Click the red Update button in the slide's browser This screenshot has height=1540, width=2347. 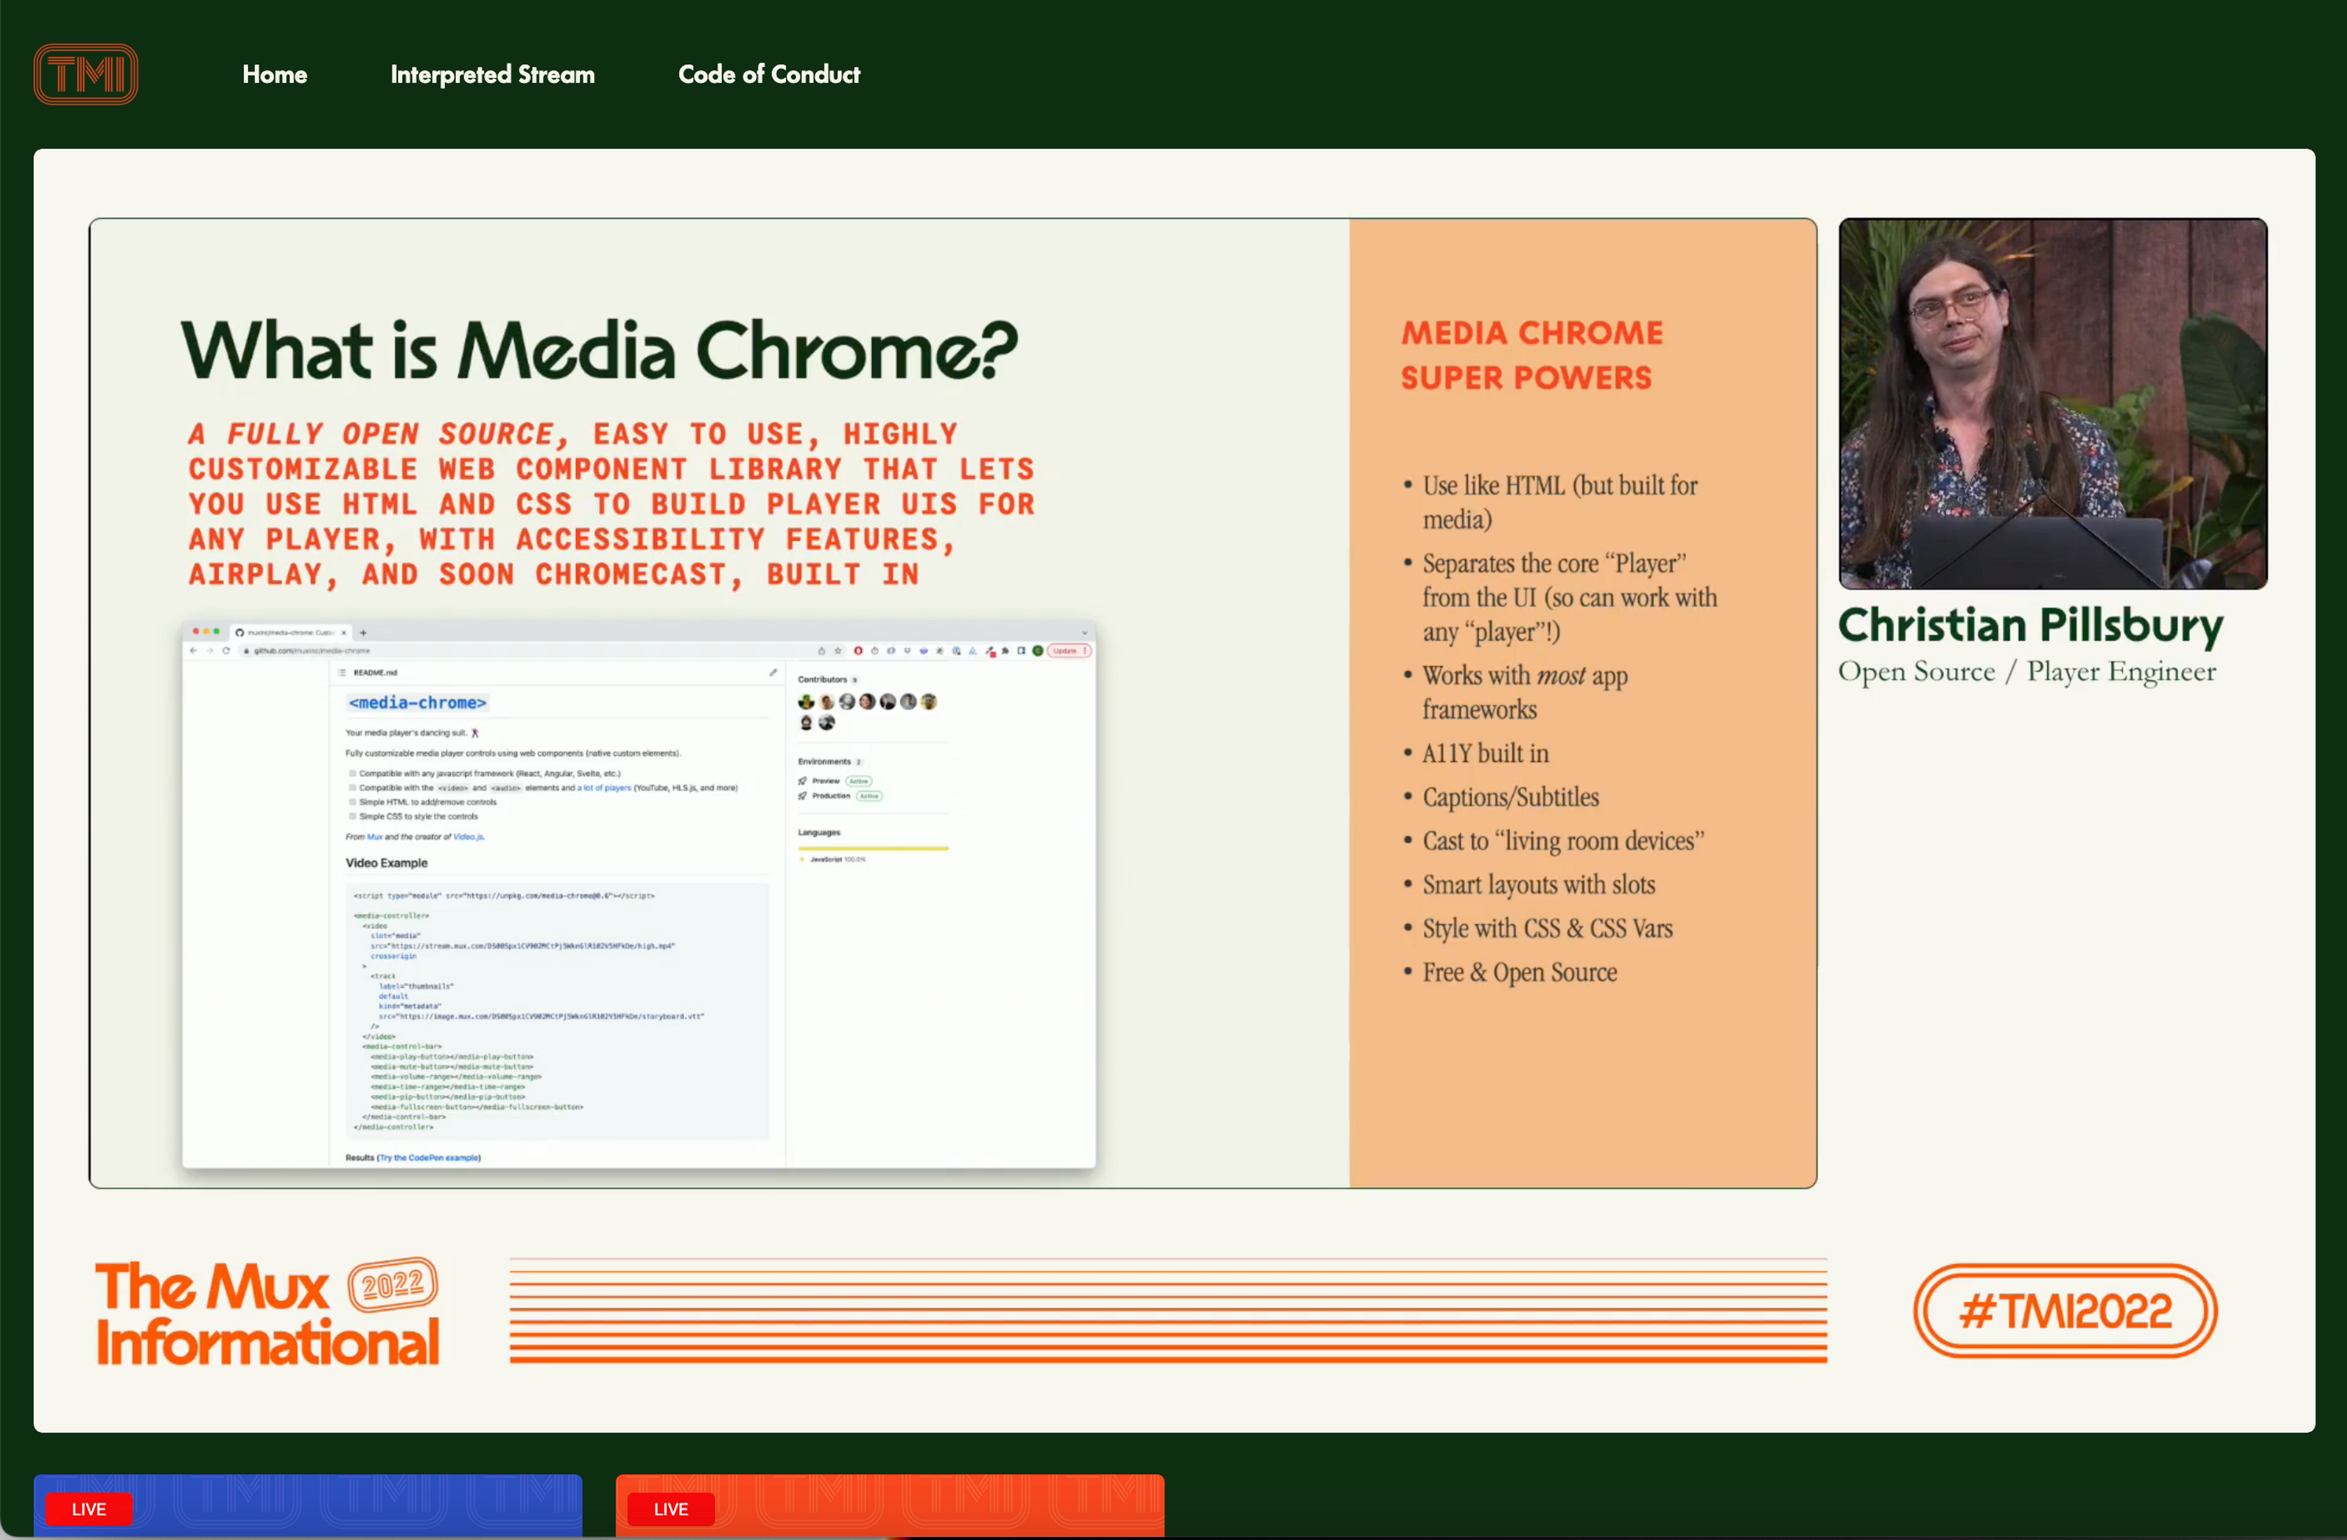point(1068,651)
